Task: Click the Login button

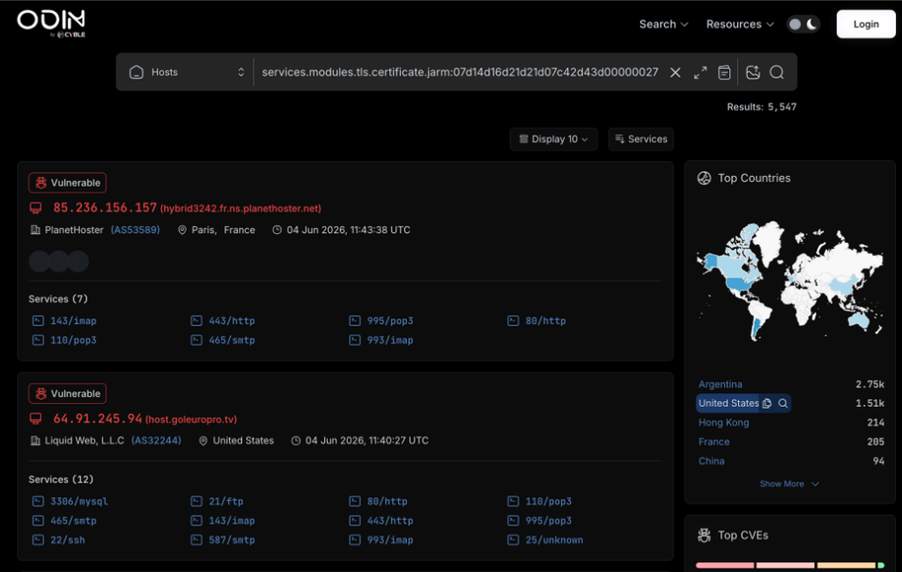Action: point(866,24)
